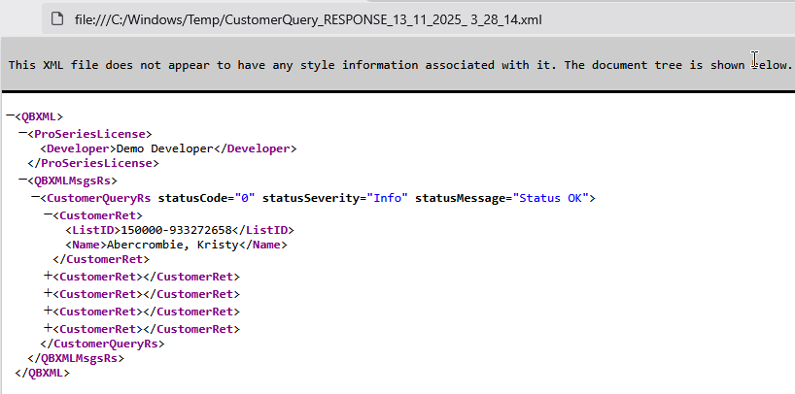Expand the third collapsed CustomerRet node

[x=48, y=311]
